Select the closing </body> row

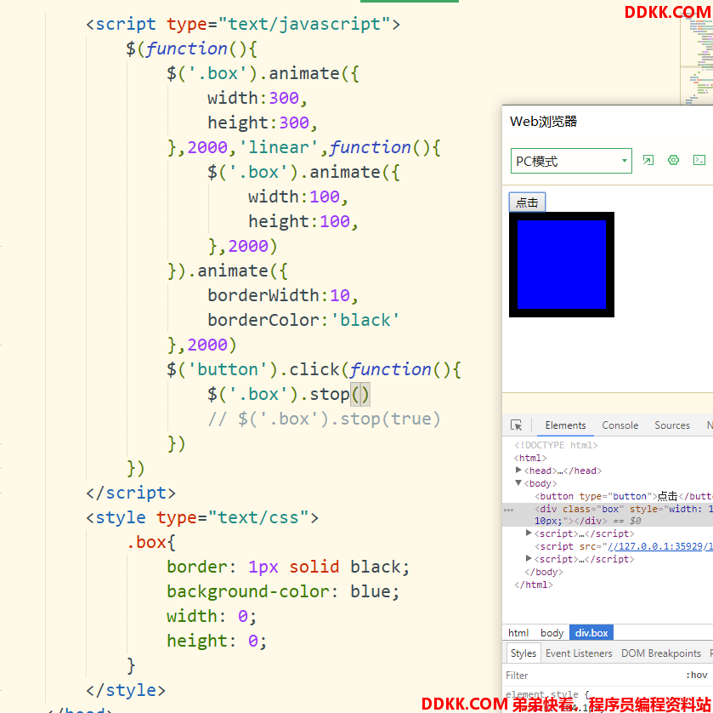click(543, 572)
